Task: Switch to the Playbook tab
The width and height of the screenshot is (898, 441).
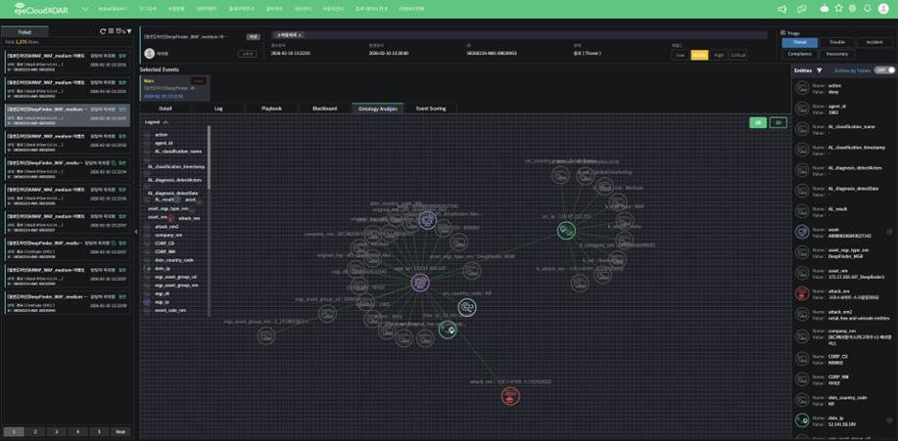Action: click(271, 109)
